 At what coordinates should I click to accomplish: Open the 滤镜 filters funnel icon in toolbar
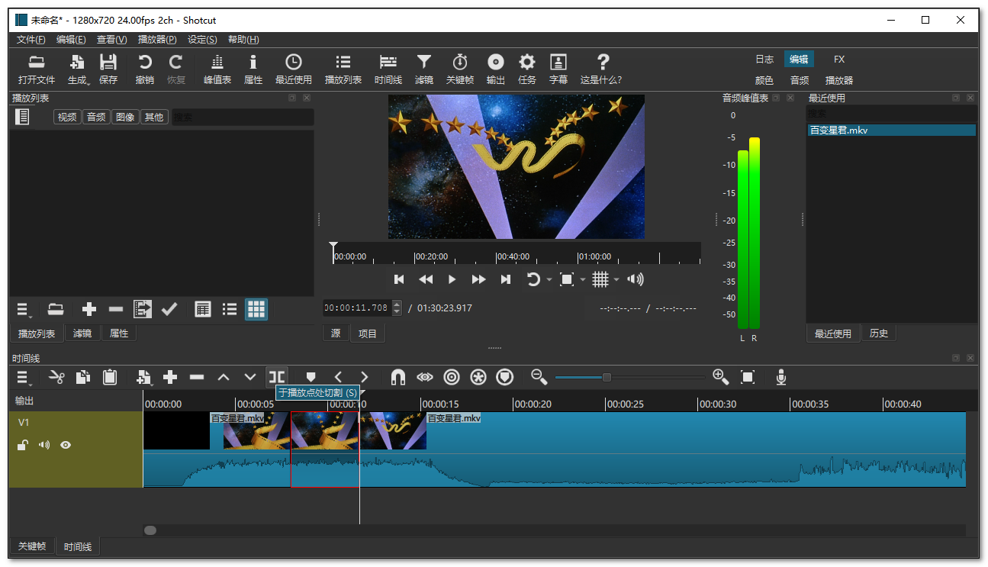pos(424,69)
